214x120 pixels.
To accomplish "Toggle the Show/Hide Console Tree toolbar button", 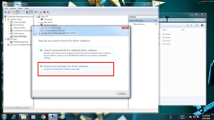I will click(x=18, y=12).
